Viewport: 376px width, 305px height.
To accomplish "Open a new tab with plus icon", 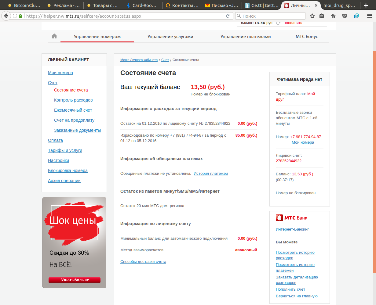I will [x=366, y=5].
